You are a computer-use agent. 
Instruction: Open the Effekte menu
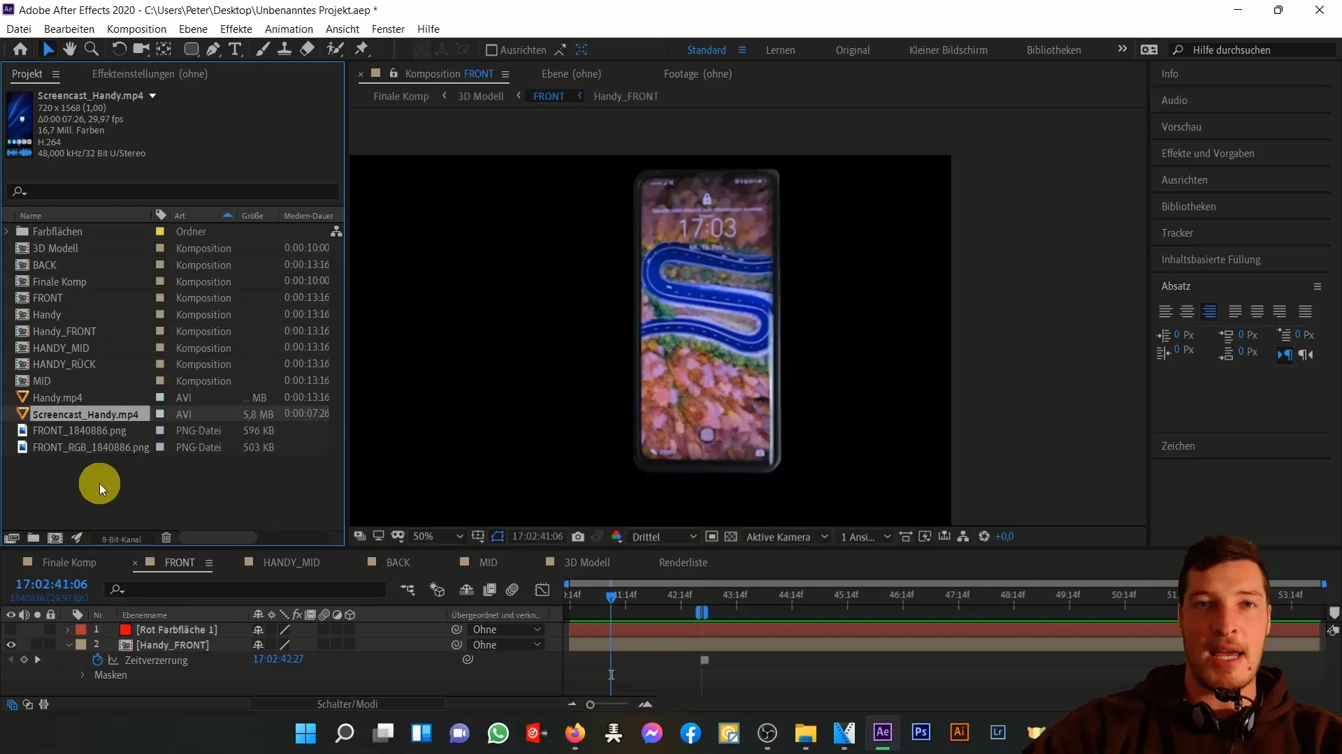(x=236, y=29)
